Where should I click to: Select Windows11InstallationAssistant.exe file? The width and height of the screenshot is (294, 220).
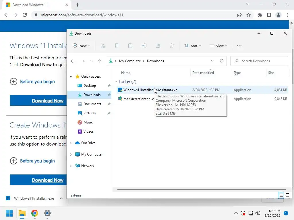[x=202, y=90]
